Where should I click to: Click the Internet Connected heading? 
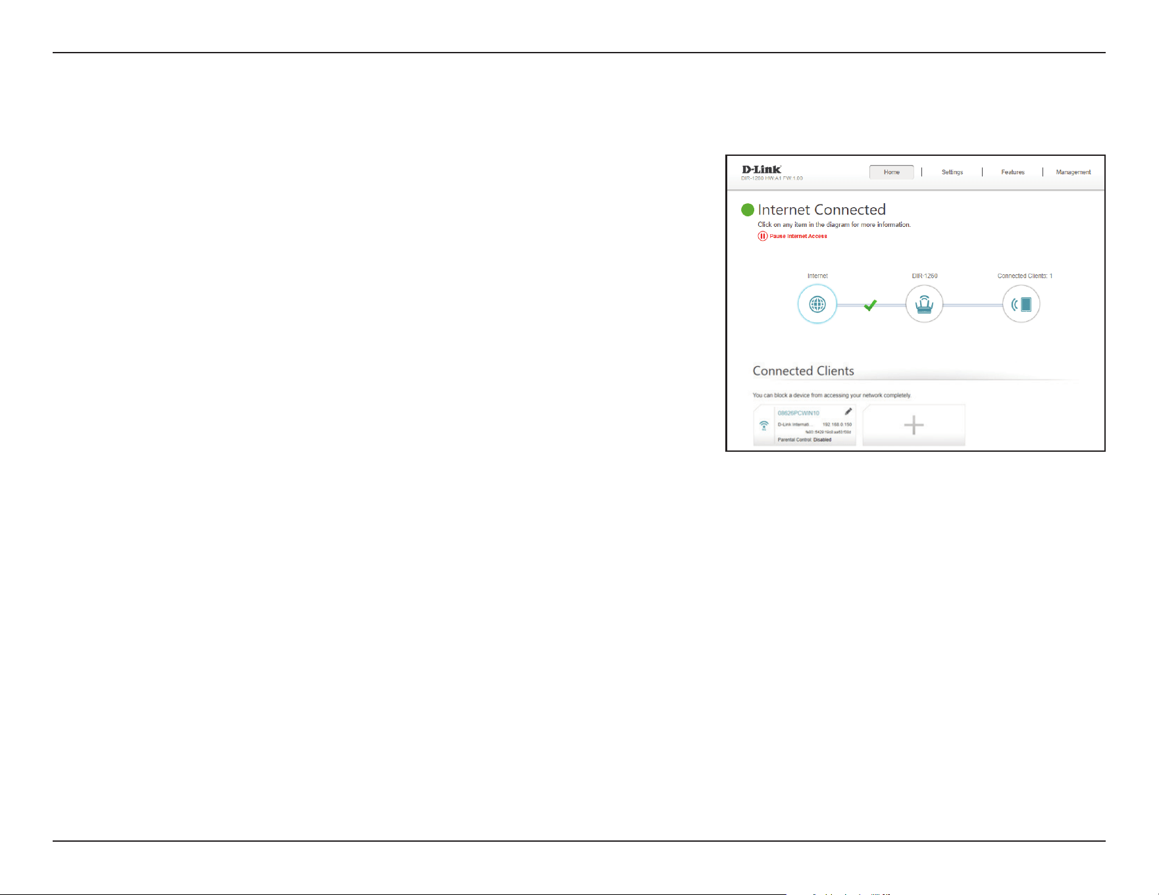tap(821, 210)
